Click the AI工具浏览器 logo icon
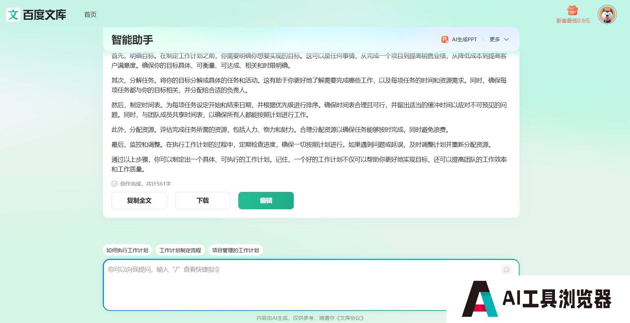 click(x=480, y=299)
